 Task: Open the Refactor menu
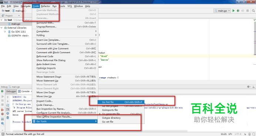coord(46,6)
